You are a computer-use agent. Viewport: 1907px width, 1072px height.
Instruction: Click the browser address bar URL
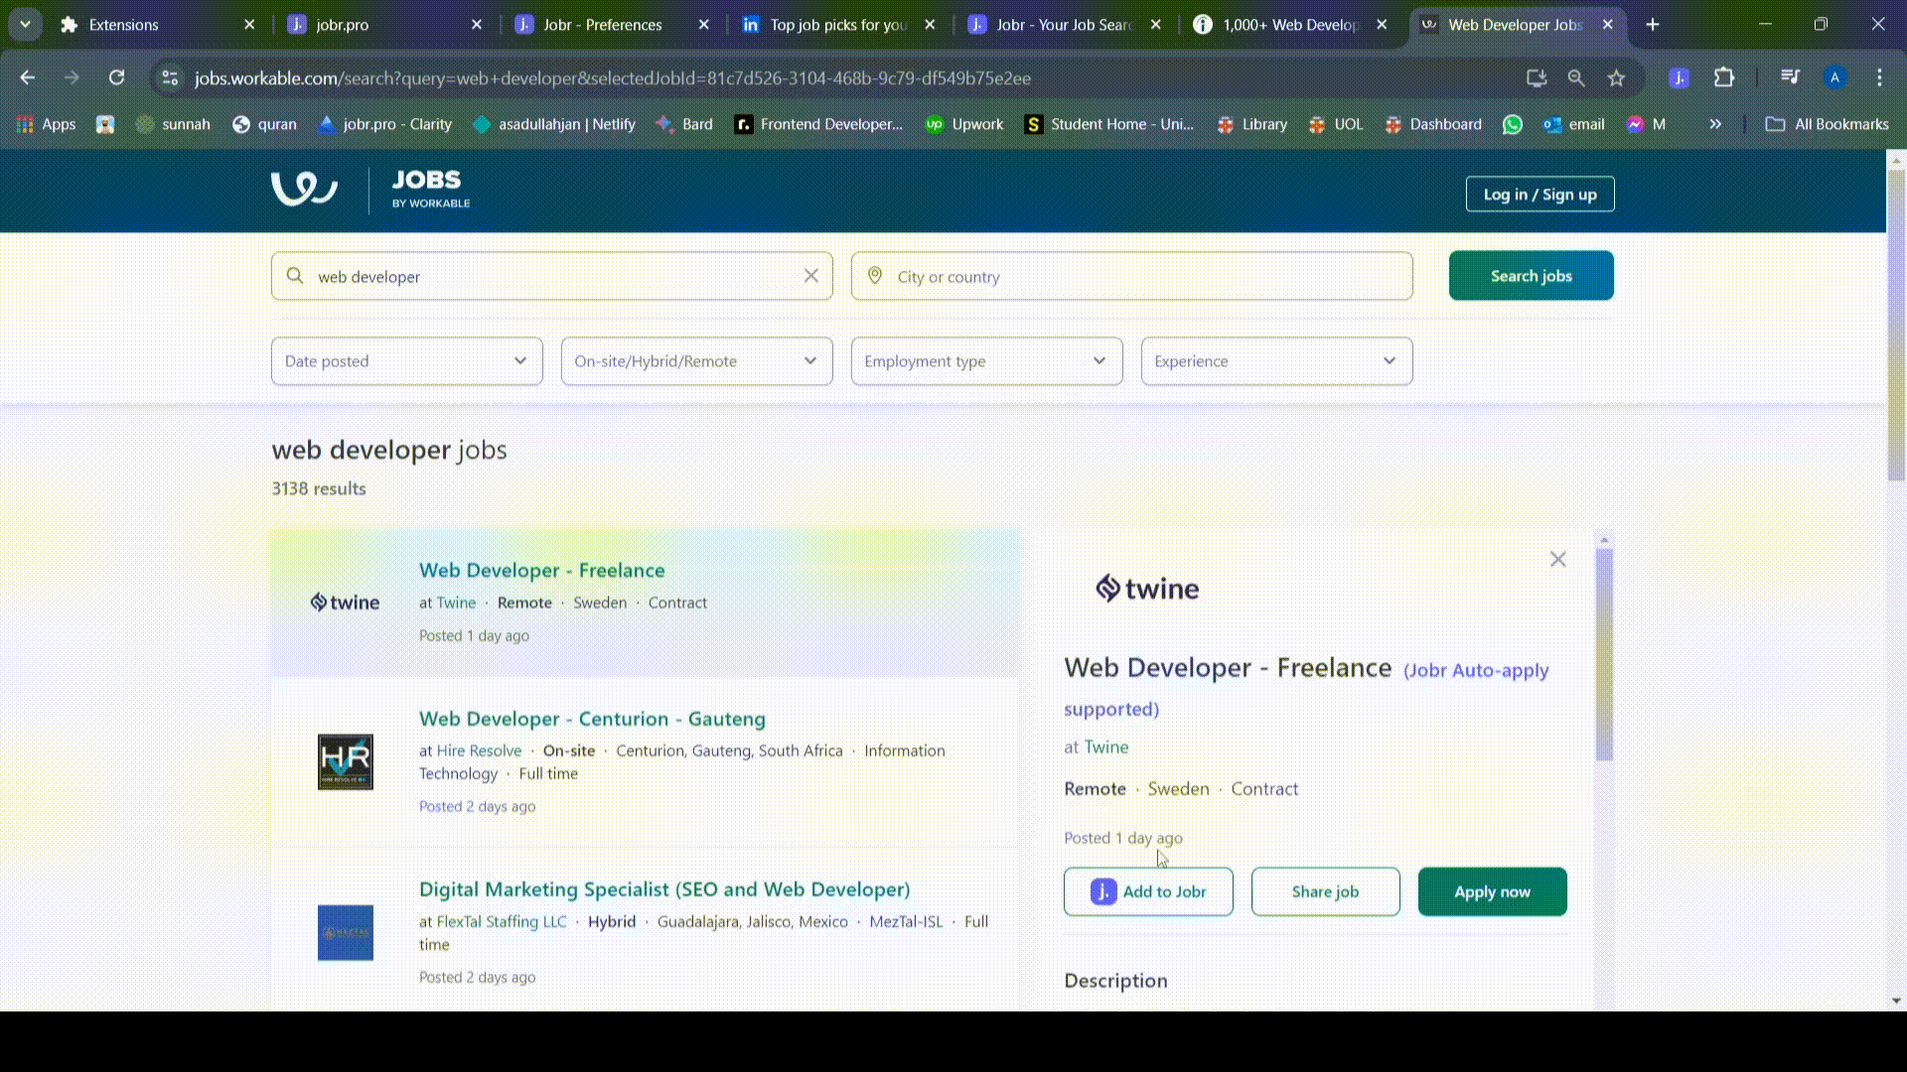pos(613,77)
